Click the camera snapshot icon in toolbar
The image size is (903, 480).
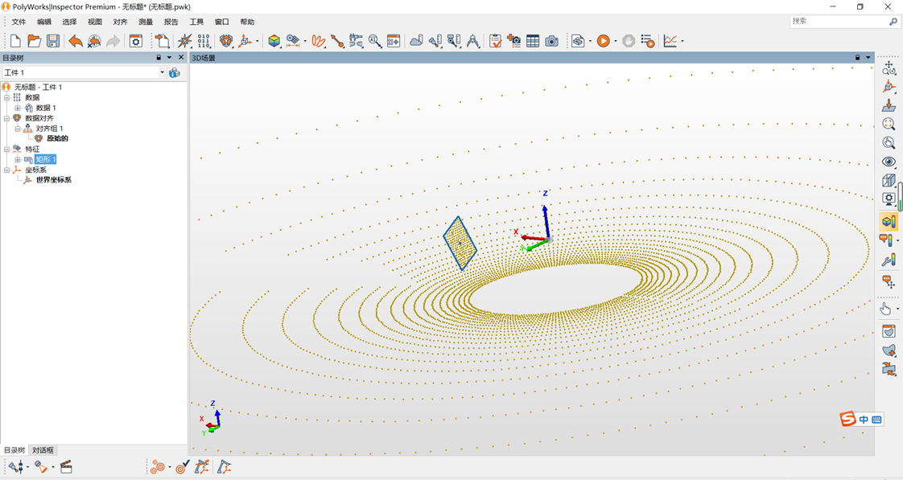[x=551, y=41]
